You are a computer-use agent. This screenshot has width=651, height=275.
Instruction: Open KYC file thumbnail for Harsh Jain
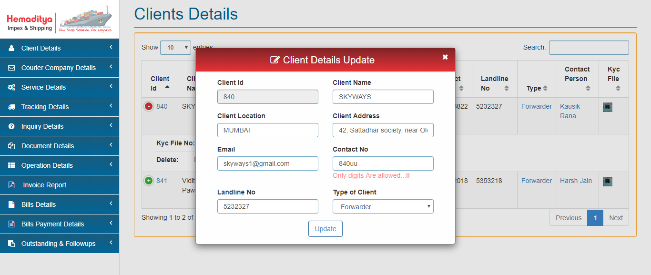(x=608, y=181)
